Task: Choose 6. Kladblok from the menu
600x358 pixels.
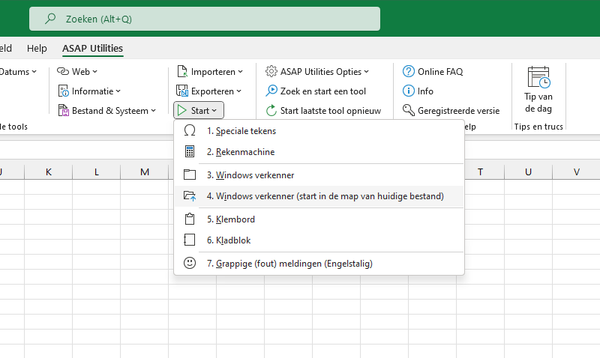Action: [319, 240]
